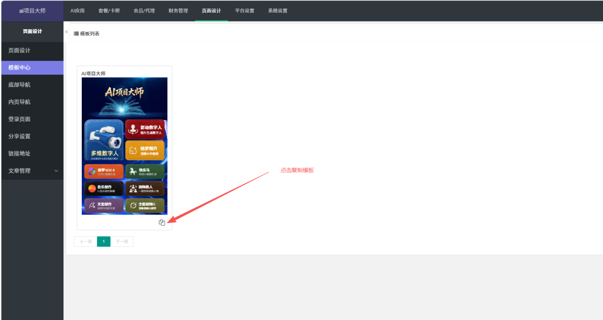Viewport: 603px width, 320px height.
Task: Click the page 1 pagination button
Action: pos(104,241)
